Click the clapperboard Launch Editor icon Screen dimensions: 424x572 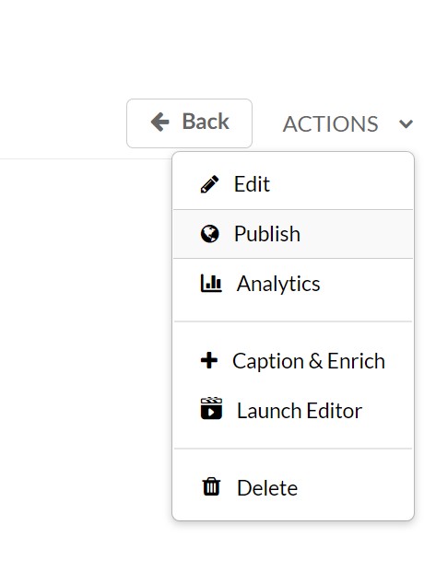[x=211, y=408]
